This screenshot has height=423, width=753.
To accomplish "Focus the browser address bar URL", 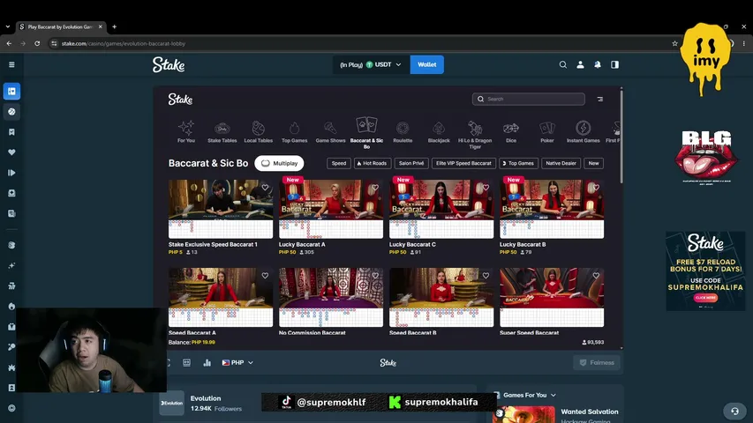I will click(123, 43).
